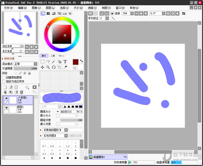203x166 pixels.
Task: Select the 指定为选区样本 radio button
Action: click(4, 81)
